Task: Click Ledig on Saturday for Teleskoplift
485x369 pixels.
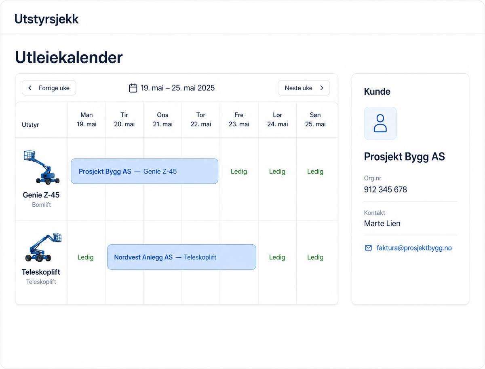Action: point(277,257)
